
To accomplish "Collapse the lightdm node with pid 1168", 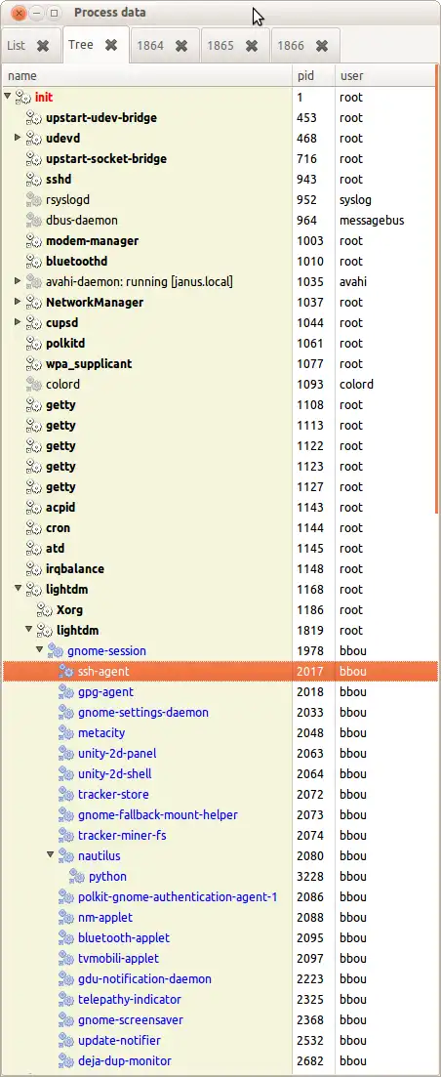I will (x=18, y=590).
